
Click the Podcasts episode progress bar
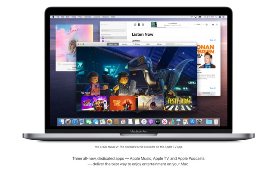173,27
